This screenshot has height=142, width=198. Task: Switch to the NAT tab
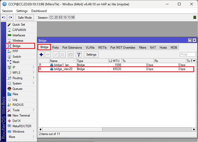[x=153, y=48]
